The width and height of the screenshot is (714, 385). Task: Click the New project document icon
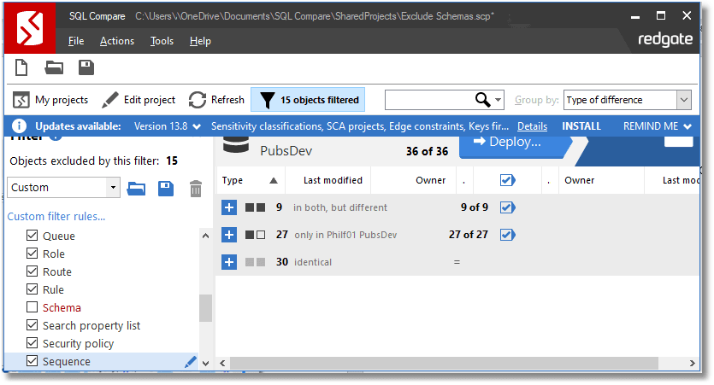coord(21,67)
